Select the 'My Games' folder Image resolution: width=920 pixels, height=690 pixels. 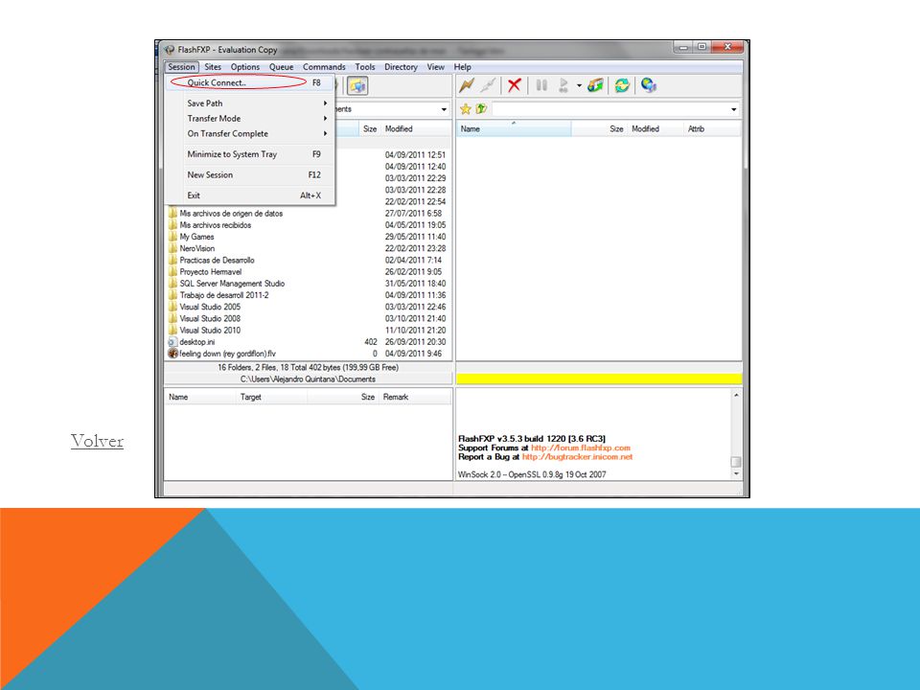click(196, 237)
